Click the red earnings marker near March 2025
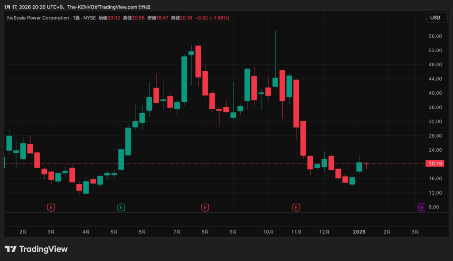 (x=51, y=207)
